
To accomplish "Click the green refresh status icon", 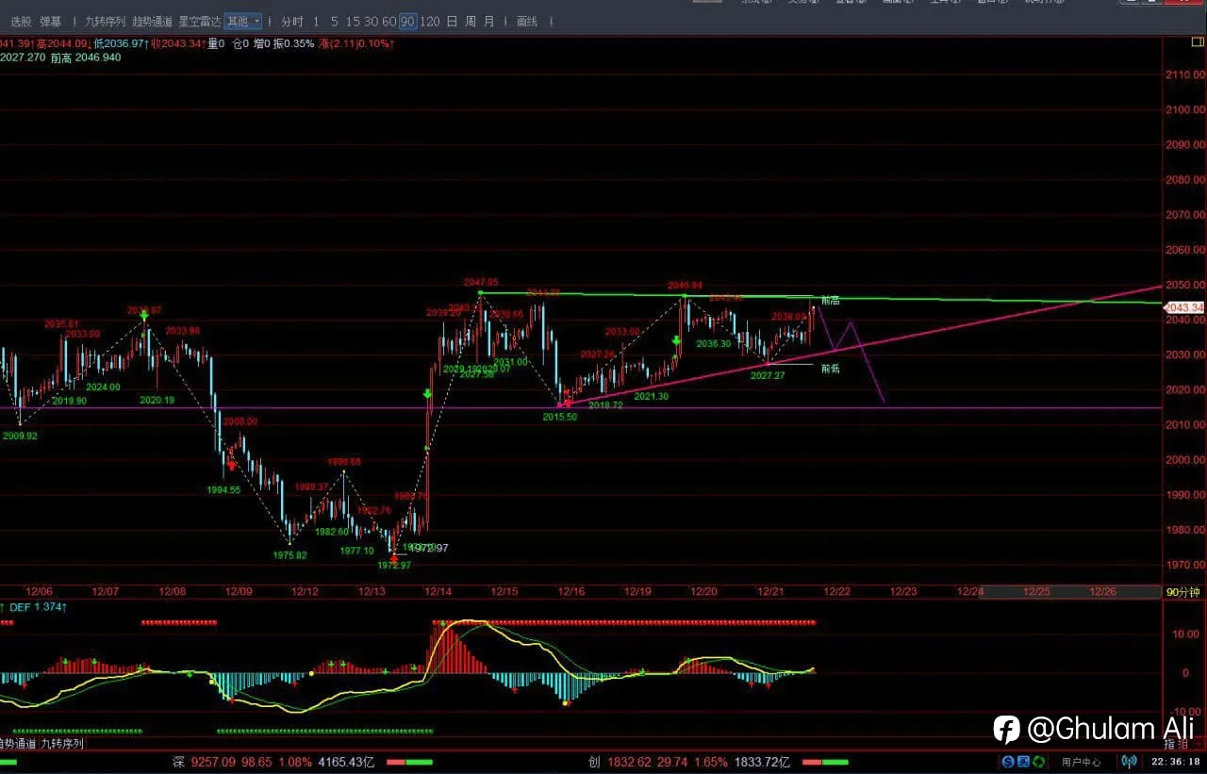I will click(1038, 762).
